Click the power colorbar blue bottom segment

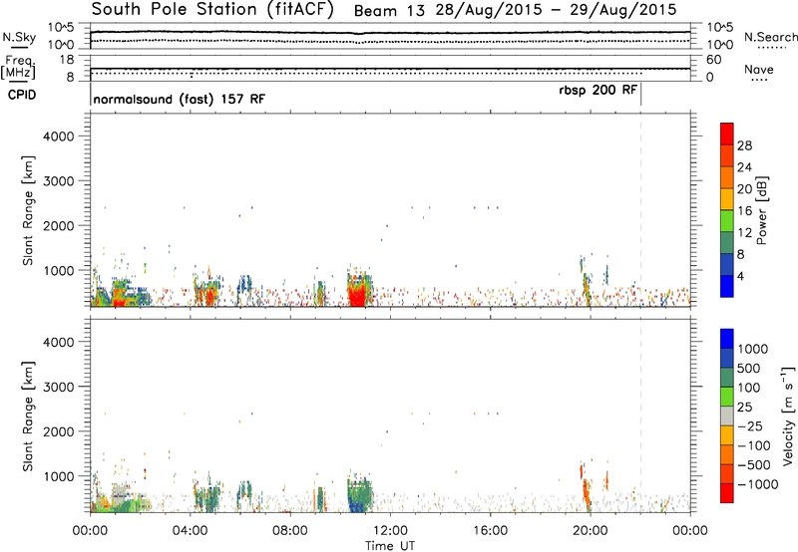(x=727, y=286)
